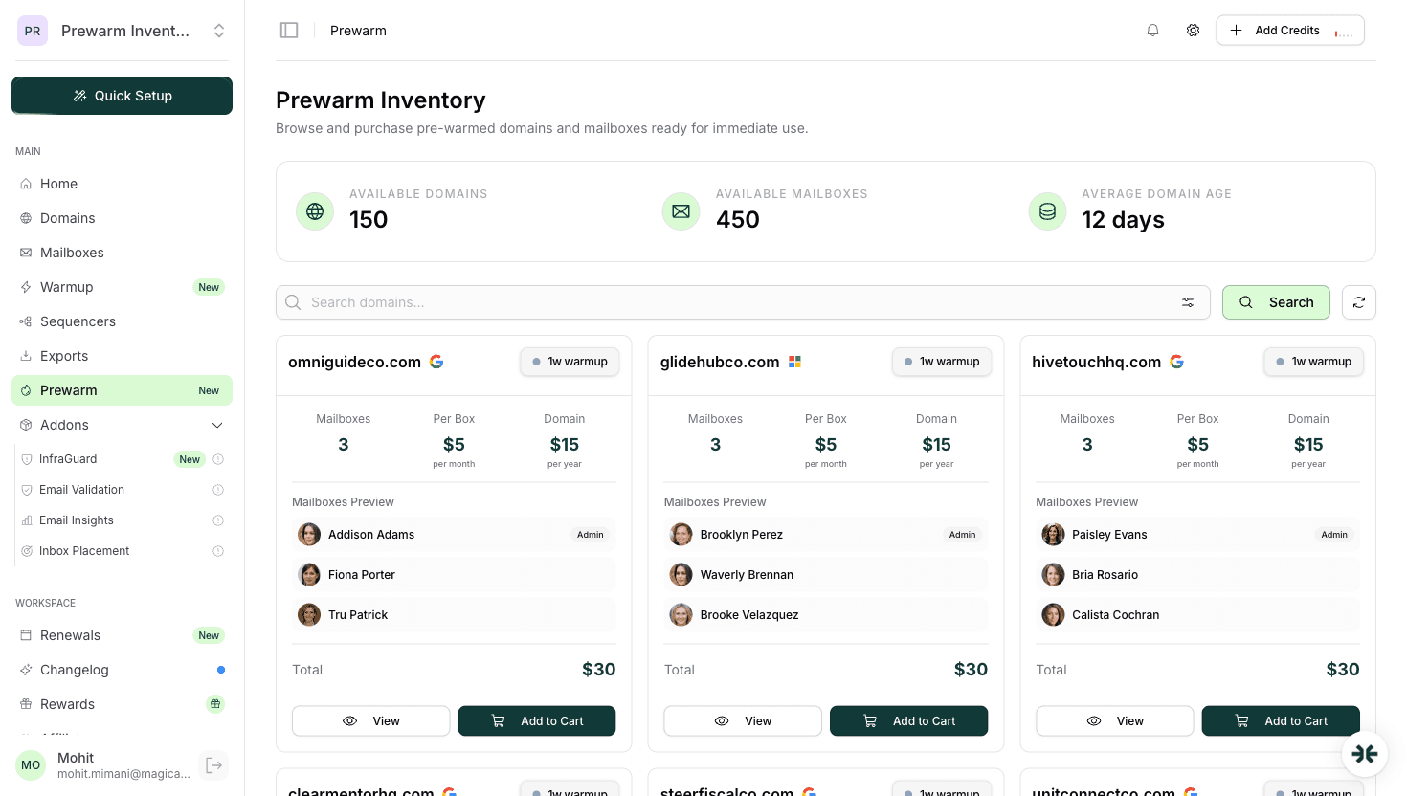View details of omniguideco.com

pyautogui.click(x=370, y=720)
